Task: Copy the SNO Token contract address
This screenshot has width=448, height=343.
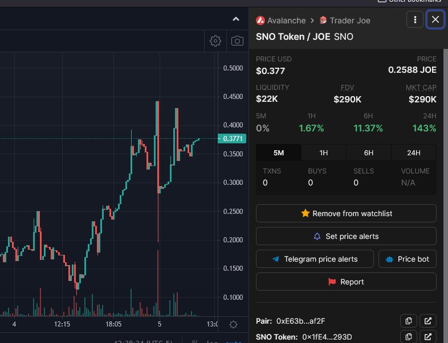Action: click(x=409, y=337)
